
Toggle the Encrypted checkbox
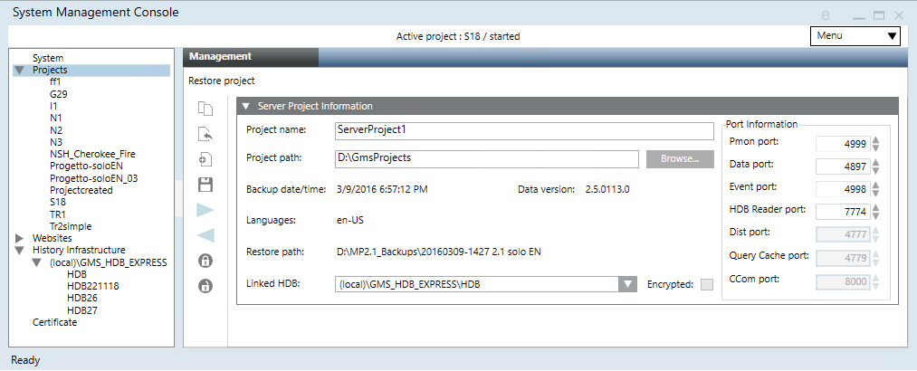706,284
